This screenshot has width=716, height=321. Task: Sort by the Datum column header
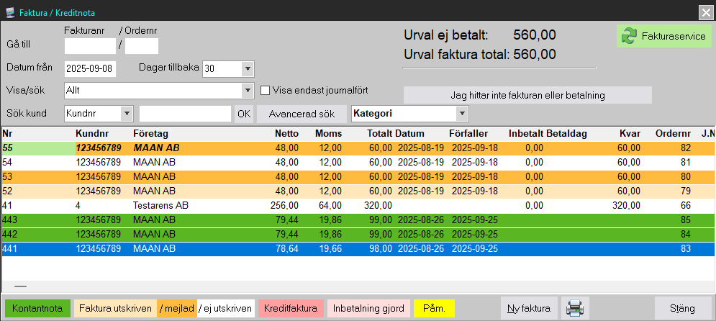point(410,134)
